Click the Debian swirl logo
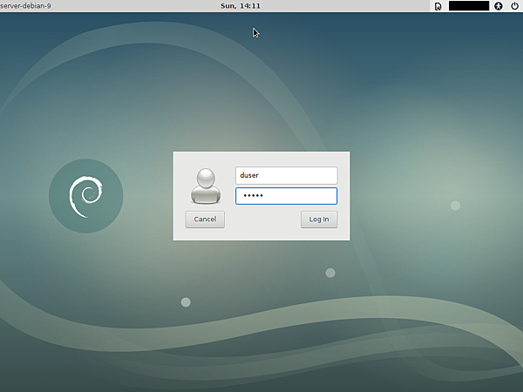The width and height of the screenshot is (523, 392). pos(85,195)
